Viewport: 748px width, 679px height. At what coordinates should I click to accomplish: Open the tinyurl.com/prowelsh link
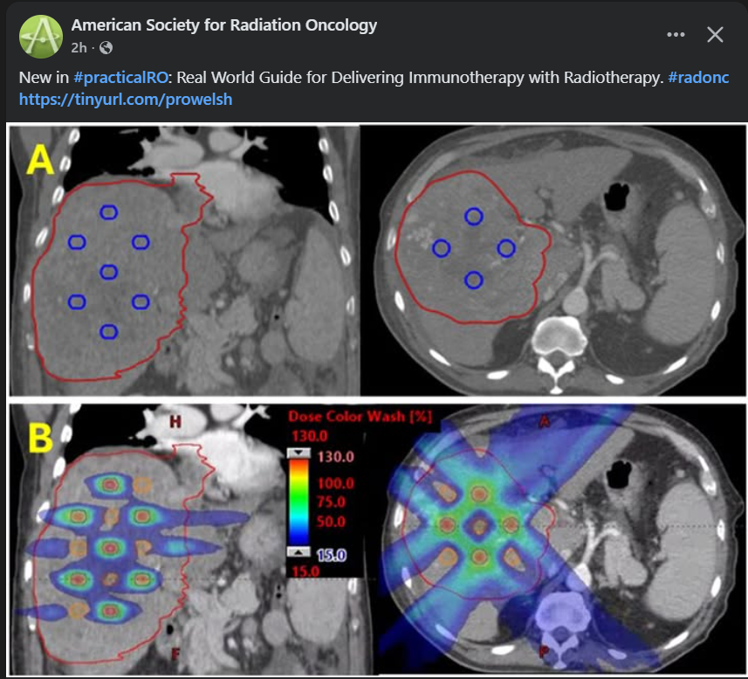tap(126, 99)
